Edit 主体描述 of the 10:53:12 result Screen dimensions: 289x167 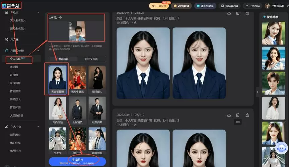click(135, 125)
